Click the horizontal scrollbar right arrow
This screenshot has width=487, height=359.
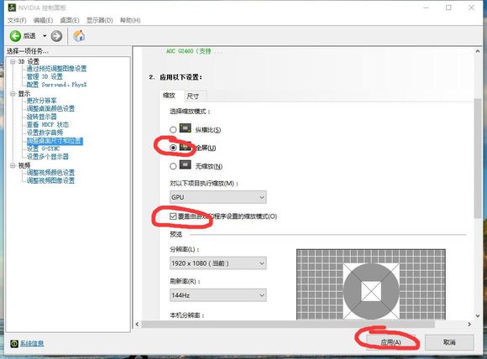469,325
